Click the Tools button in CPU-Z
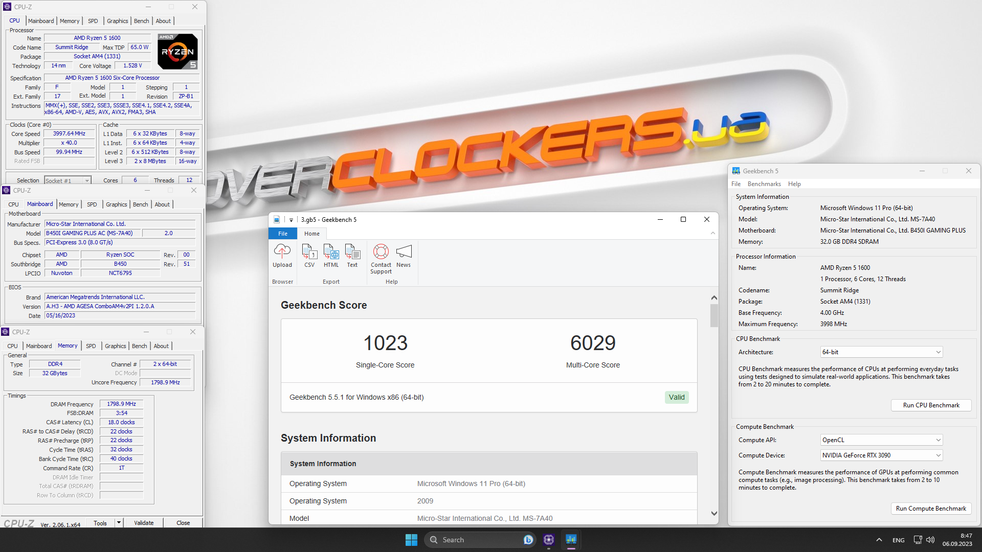Viewport: 982px width, 552px height. coord(100,523)
